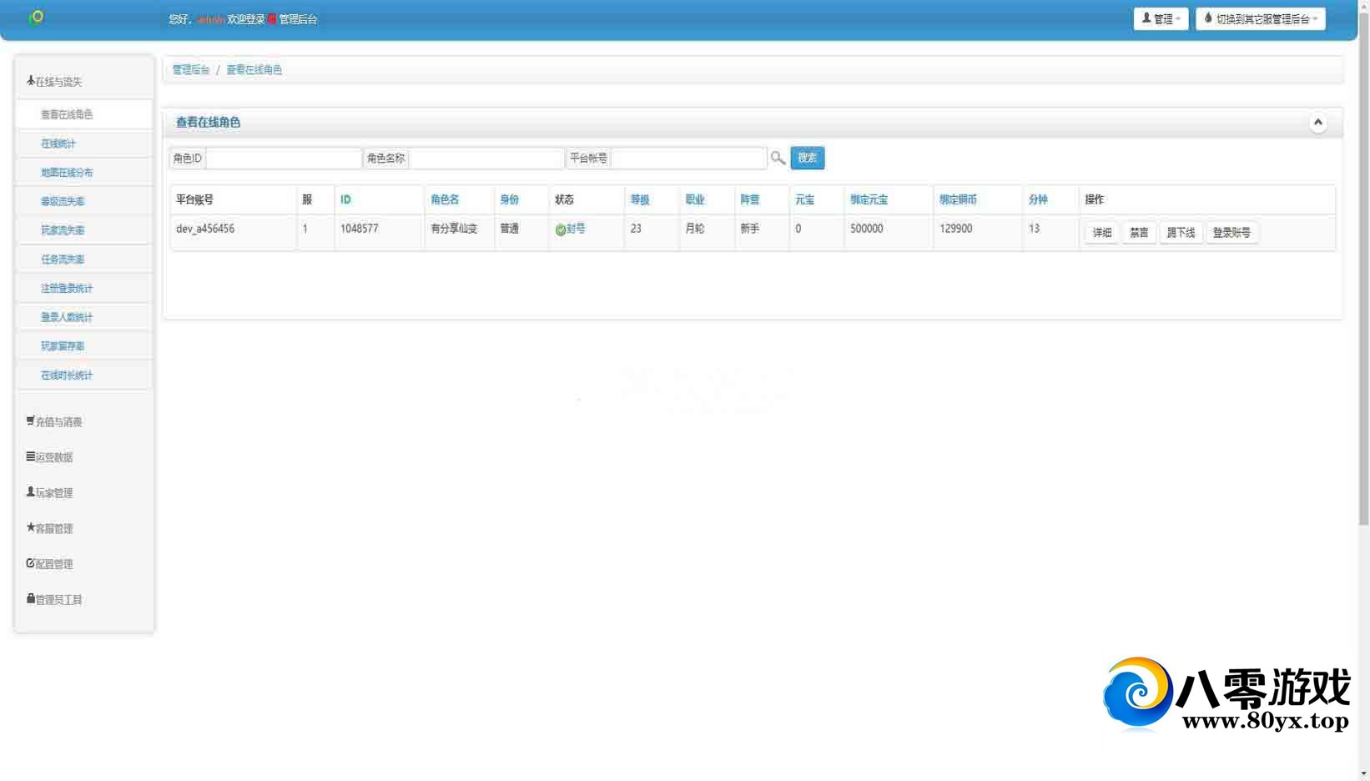Open the 在线时长统计 sidebar item
The height and width of the screenshot is (781, 1370).
pyautogui.click(x=84, y=375)
